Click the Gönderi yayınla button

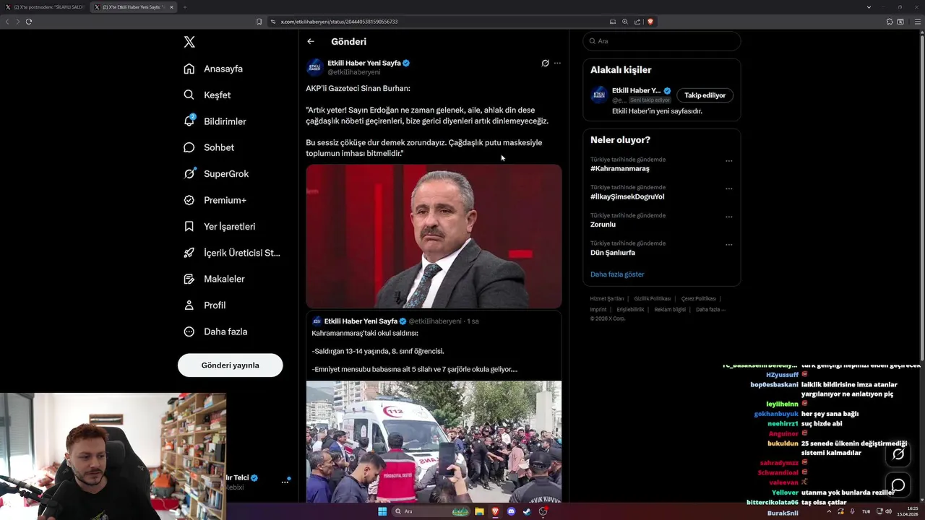tap(230, 365)
